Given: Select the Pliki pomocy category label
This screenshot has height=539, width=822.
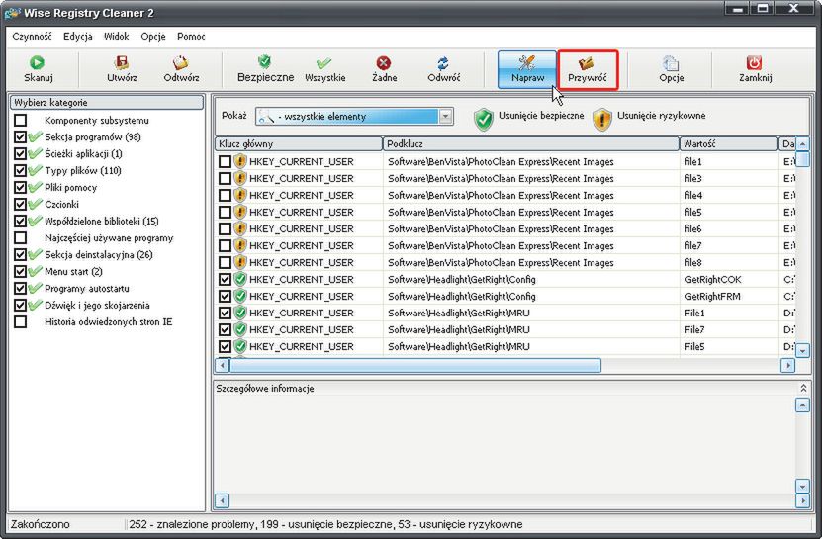Looking at the screenshot, I should 71,187.
